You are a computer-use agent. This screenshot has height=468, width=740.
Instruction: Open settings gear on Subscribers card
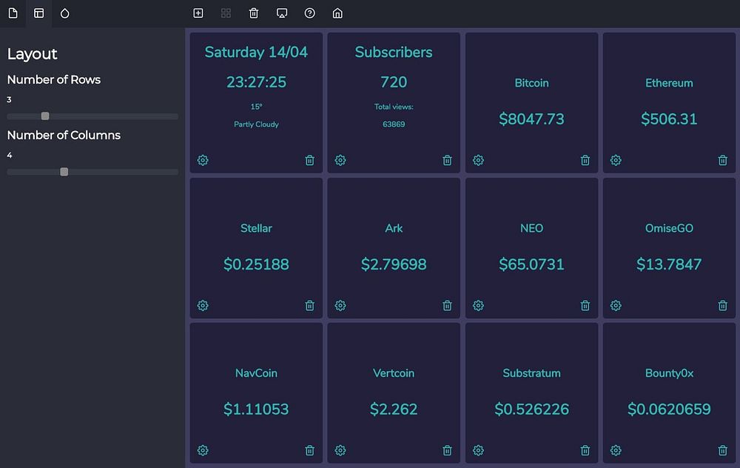pos(340,160)
